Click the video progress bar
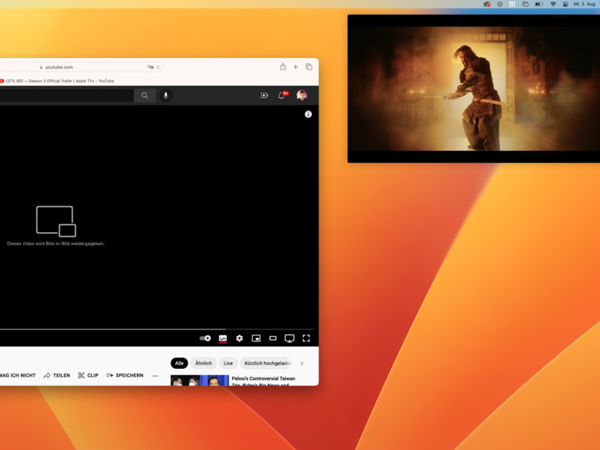This screenshot has width=600, height=450. pos(157,329)
